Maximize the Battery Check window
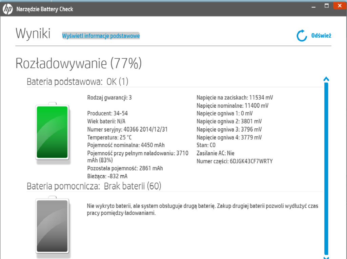The height and width of the screenshot is (259, 347). point(327,6)
